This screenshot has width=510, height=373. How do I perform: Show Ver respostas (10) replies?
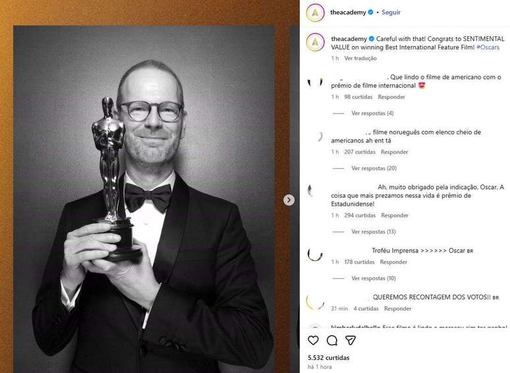(x=374, y=278)
